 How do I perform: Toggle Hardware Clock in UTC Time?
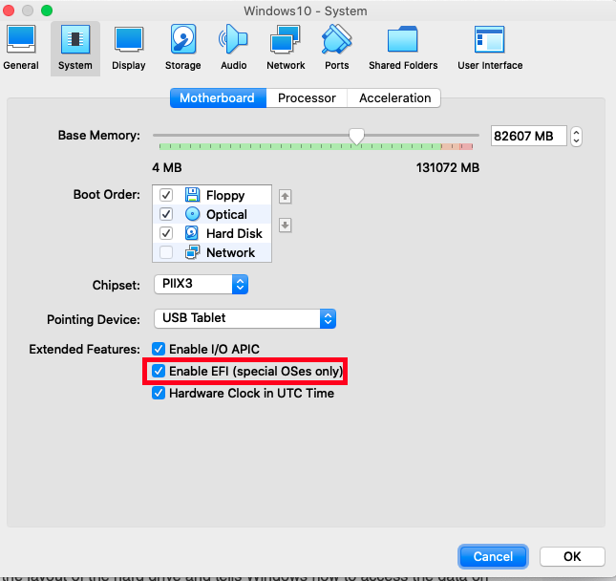click(159, 393)
